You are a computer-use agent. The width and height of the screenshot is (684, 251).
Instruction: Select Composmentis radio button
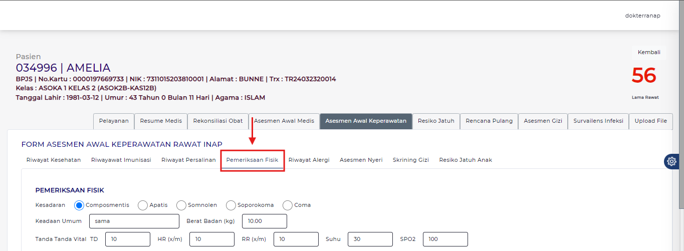click(x=79, y=205)
